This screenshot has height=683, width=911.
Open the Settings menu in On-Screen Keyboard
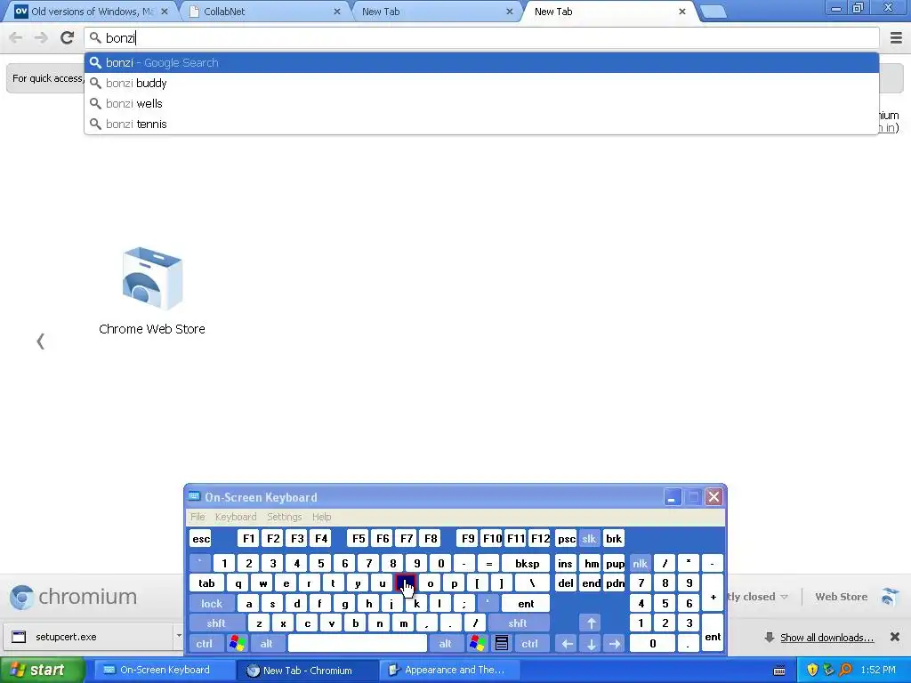coord(285,517)
